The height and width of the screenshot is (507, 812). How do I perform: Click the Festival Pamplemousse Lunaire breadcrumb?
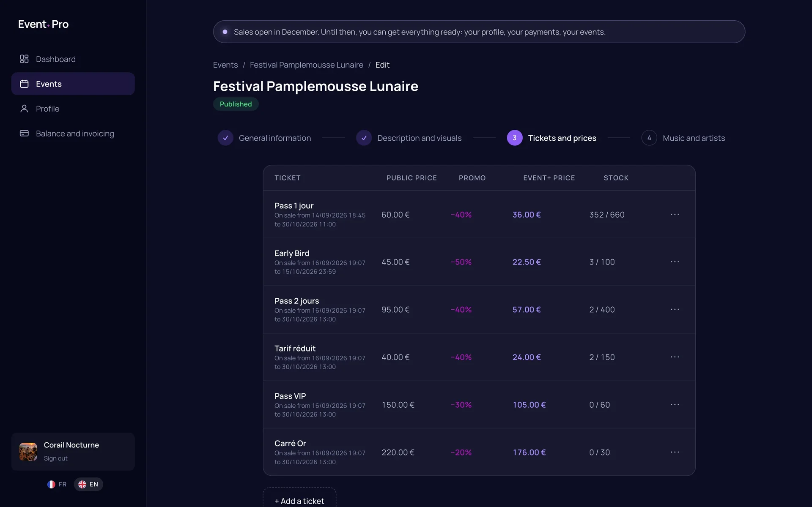click(306, 65)
